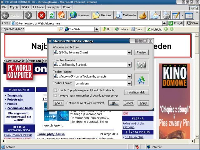Stop page loading with red X icon
The image size is (200, 150).
pos(42,15)
